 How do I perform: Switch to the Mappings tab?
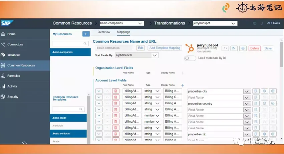pyautogui.click(x=123, y=32)
